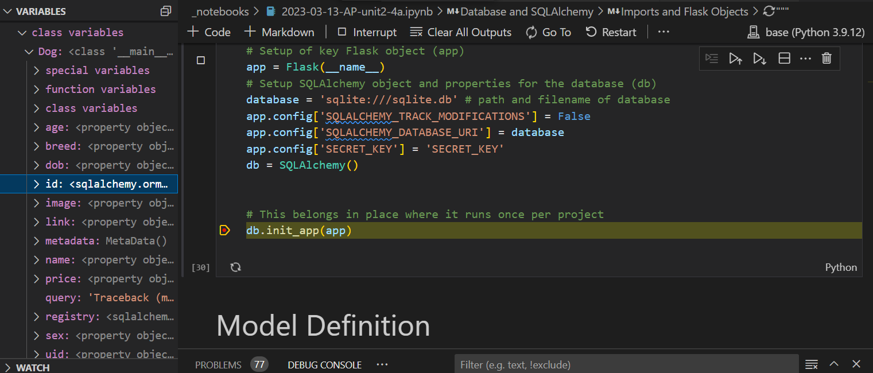The image size is (873, 373).
Task: Clear All Outputs of the notebook
Action: pyautogui.click(x=460, y=32)
